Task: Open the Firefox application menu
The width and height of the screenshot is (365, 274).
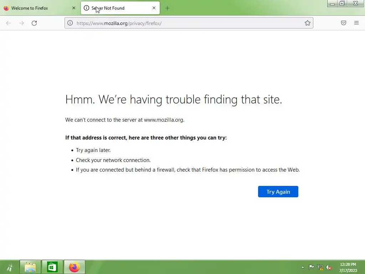Action: (x=356, y=23)
